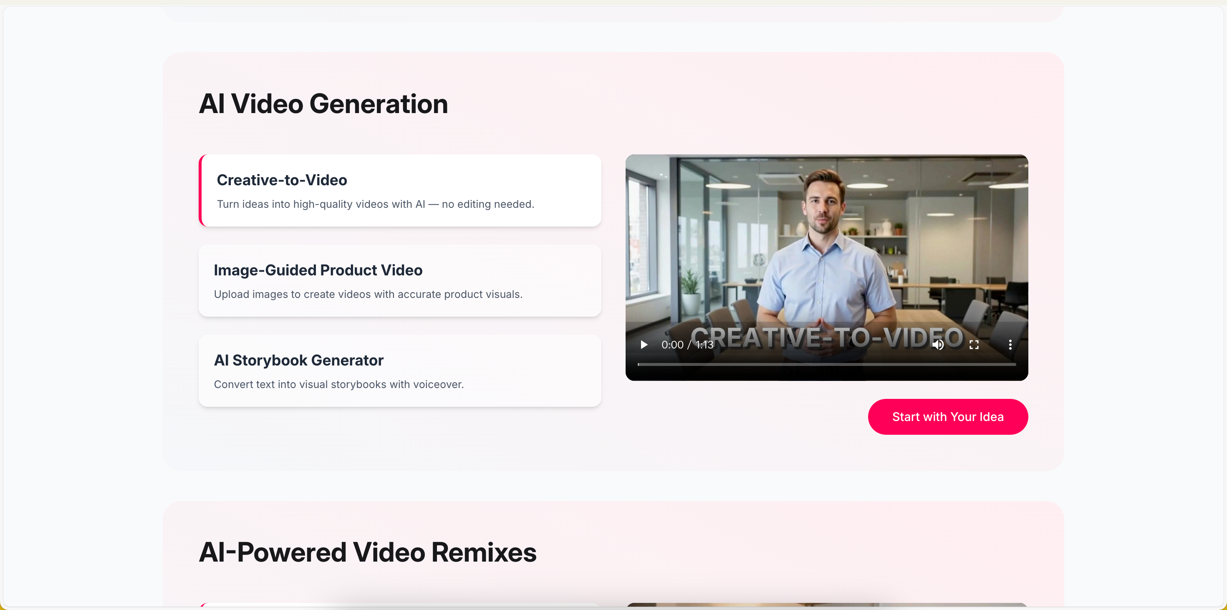
Task: Select the Creative-to-Video feature tab
Action: click(400, 191)
